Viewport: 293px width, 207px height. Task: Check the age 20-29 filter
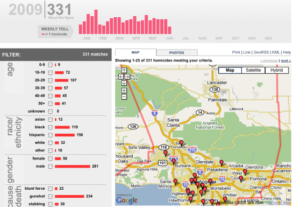[50, 80]
